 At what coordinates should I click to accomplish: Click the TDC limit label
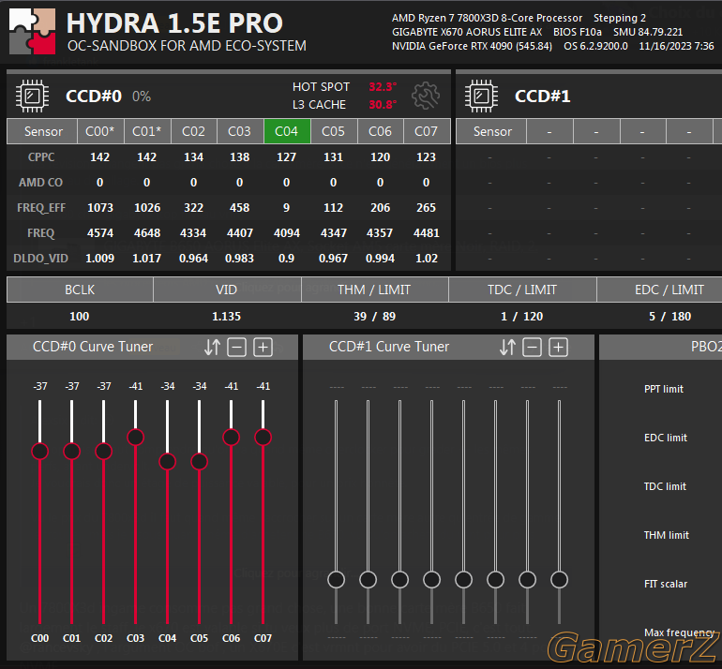[665, 486]
